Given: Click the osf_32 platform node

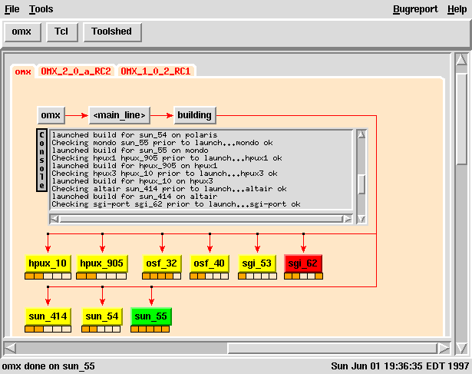Looking at the screenshot, I should click(161, 263).
